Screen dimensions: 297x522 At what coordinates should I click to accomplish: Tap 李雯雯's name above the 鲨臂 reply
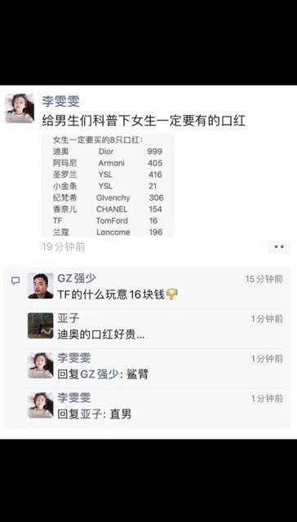pyautogui.click(x=74, y=358)
